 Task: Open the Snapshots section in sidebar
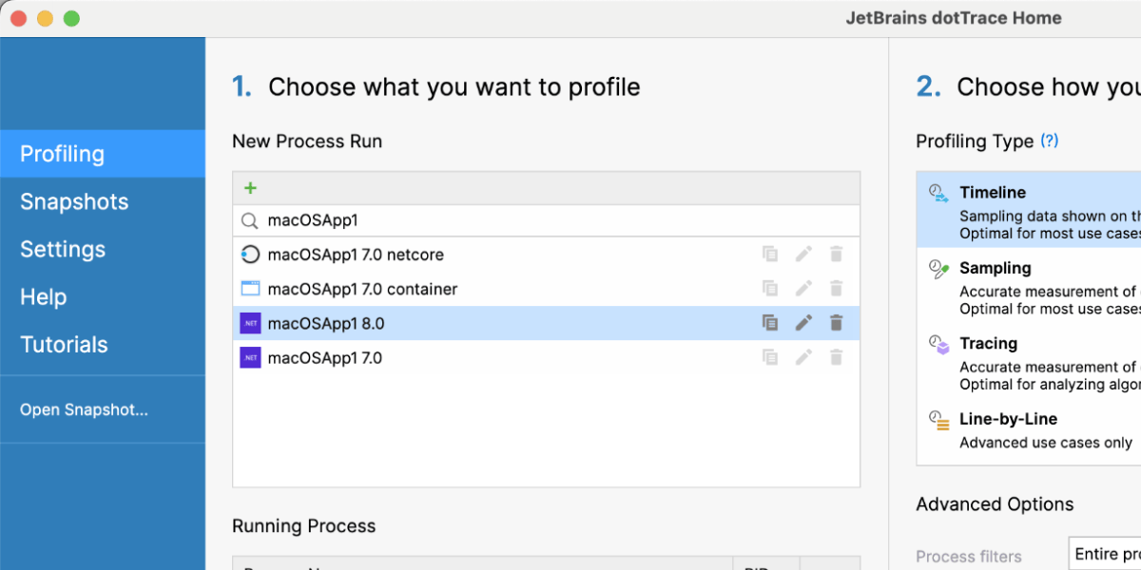tap(74, 201)
